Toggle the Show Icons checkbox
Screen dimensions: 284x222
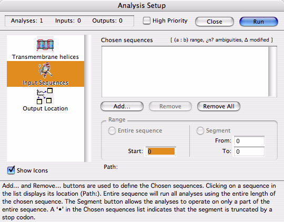coord(11,170)
